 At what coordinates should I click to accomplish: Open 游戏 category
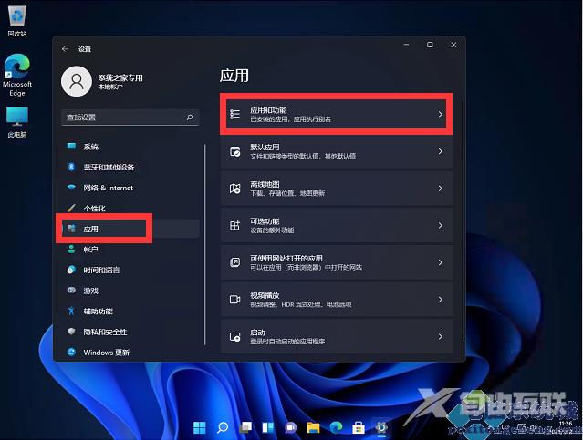tap(130, 291)
